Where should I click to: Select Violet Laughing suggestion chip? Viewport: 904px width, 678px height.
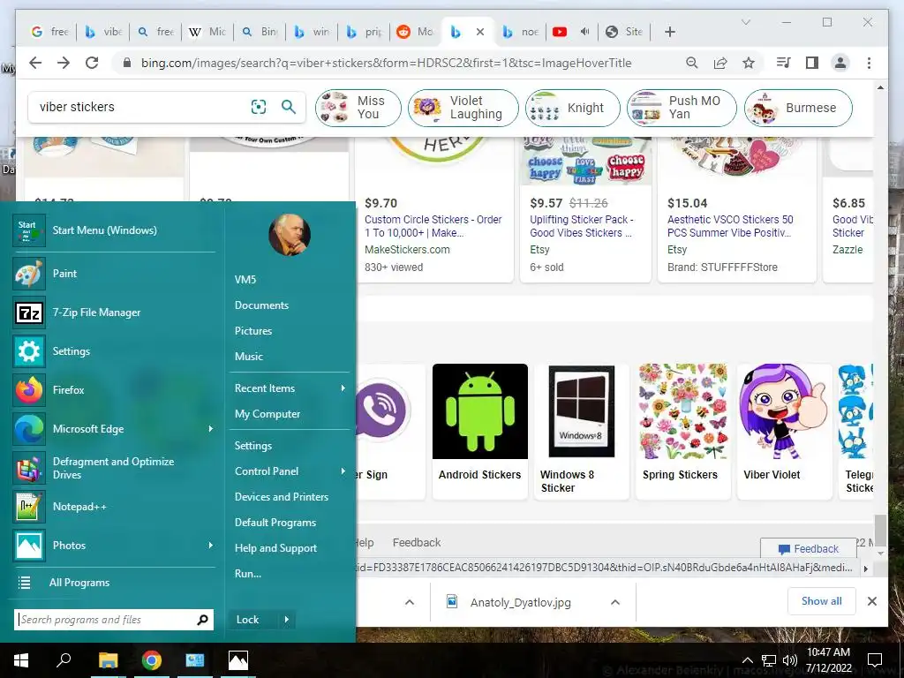(x=463, y=108)
